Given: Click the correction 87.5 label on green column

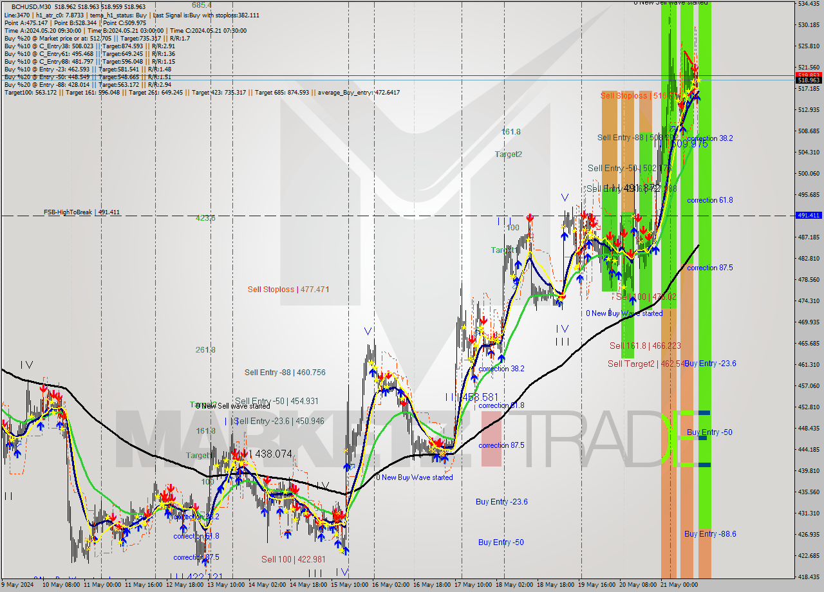Looking at the screenshot, I should [x=709, y=268].
